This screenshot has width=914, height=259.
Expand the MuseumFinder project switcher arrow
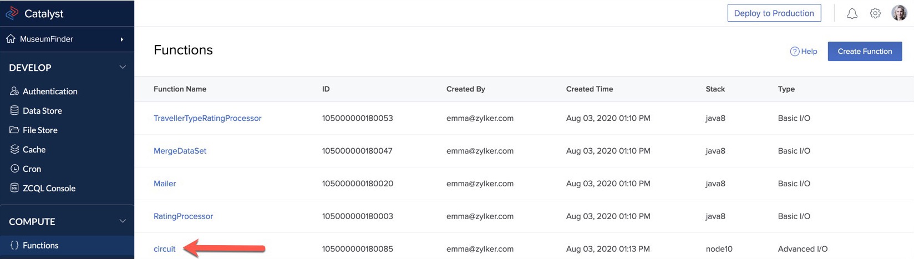122,39
